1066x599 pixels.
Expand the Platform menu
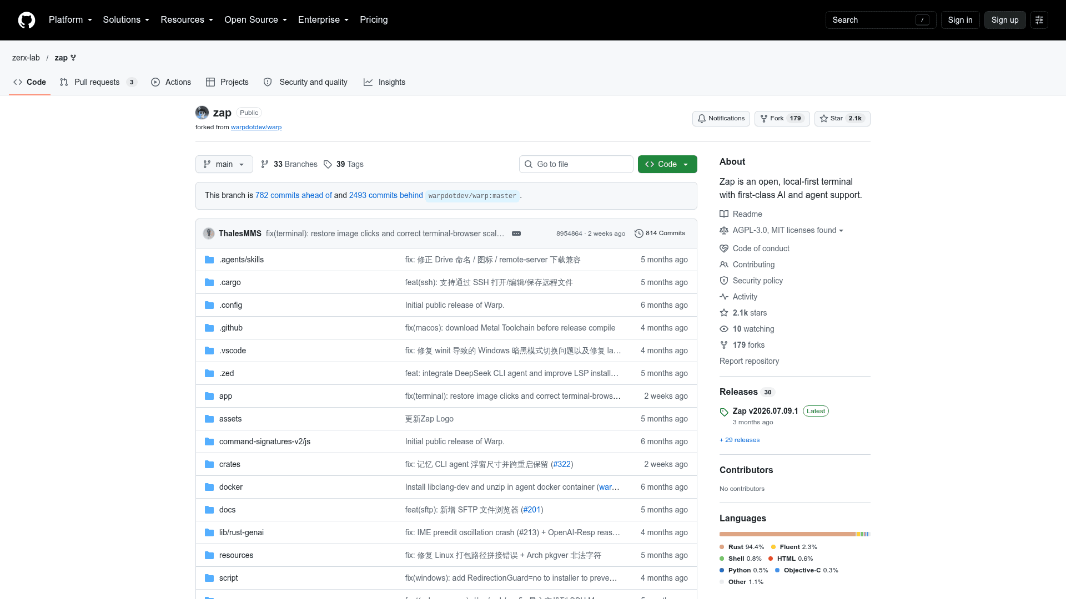pyautogui.click(x=71, y=20)
